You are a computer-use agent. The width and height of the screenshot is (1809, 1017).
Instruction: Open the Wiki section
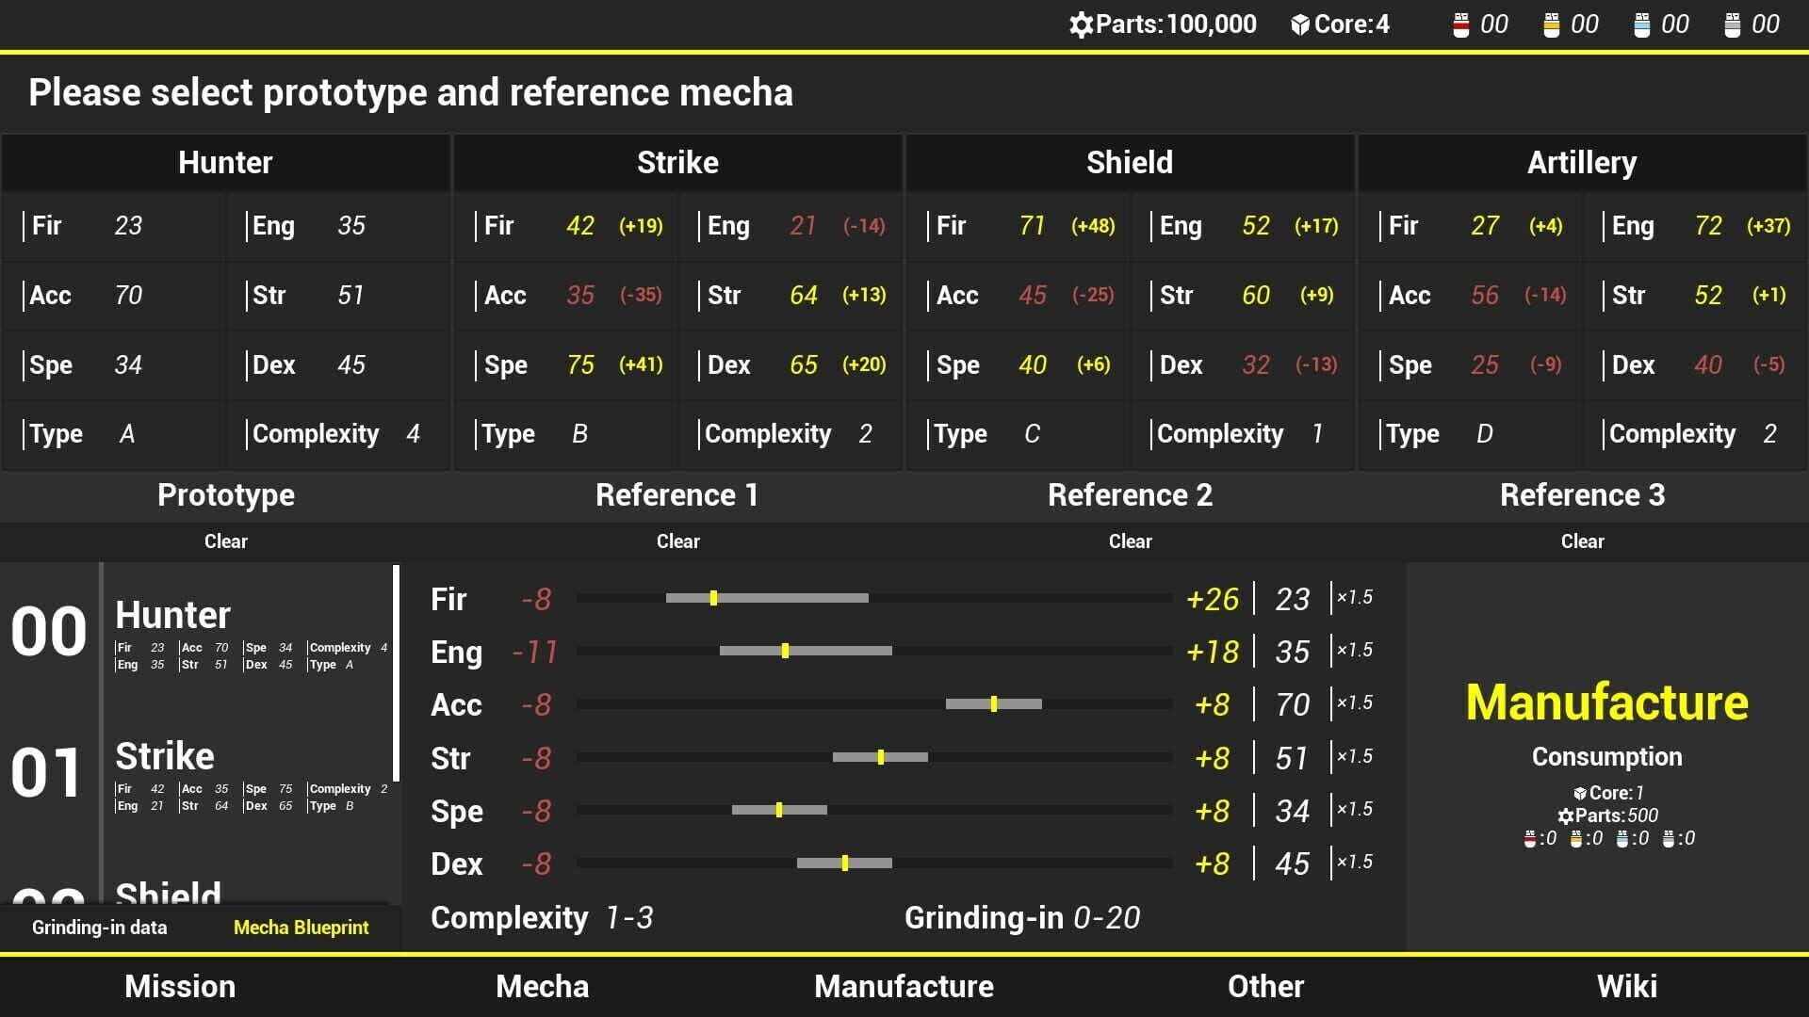pyautogui.click(x=1627, y=986)
